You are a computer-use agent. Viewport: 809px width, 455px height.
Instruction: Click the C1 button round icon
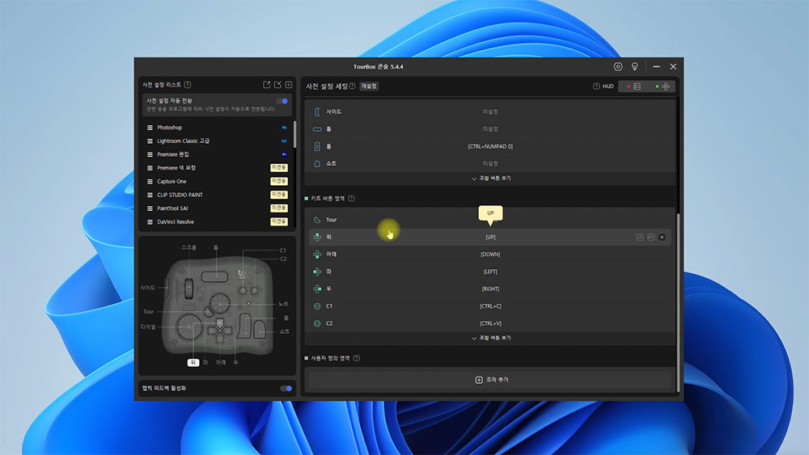(317, 306)
